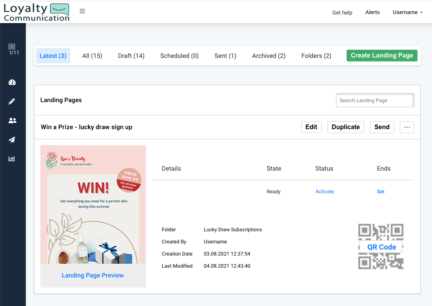Viewport: 432px width, 306px height.
Task: Click the Search Landing Page field
Action: [375, 100]
